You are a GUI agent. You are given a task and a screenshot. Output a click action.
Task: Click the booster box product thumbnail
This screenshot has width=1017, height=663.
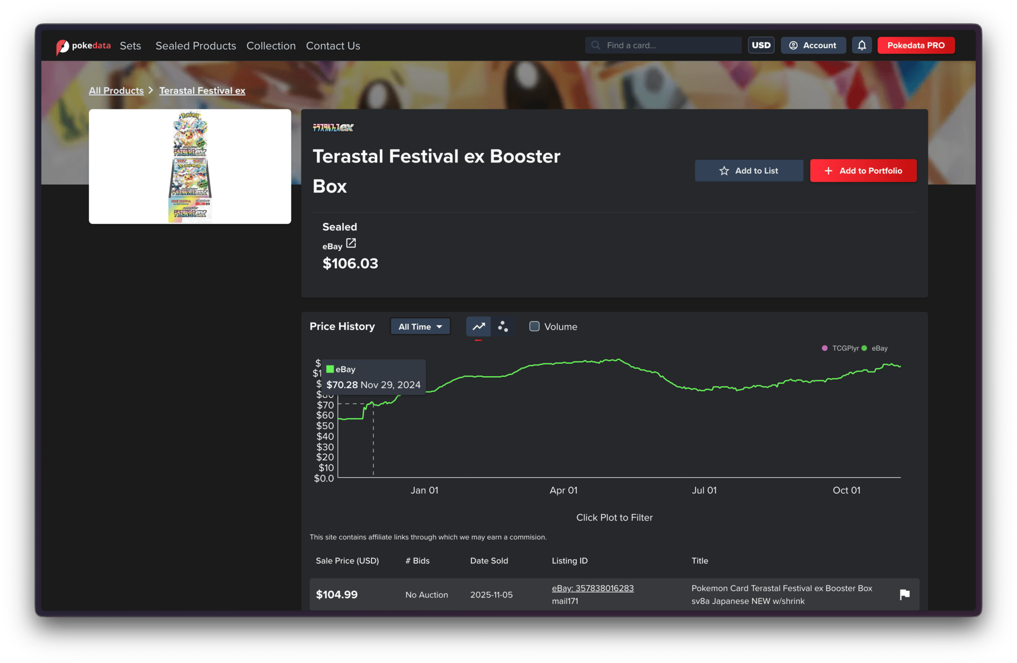[x=190, y=167]
